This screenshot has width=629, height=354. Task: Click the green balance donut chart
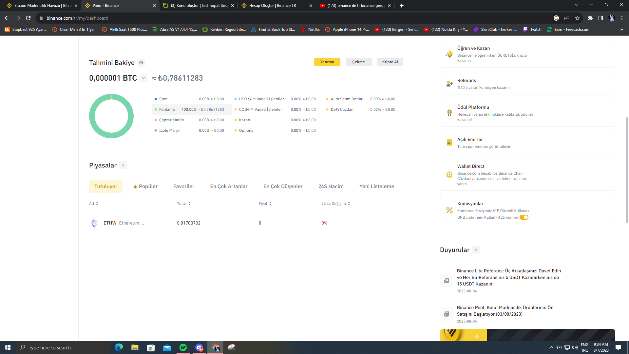click(x=92, y=116)
